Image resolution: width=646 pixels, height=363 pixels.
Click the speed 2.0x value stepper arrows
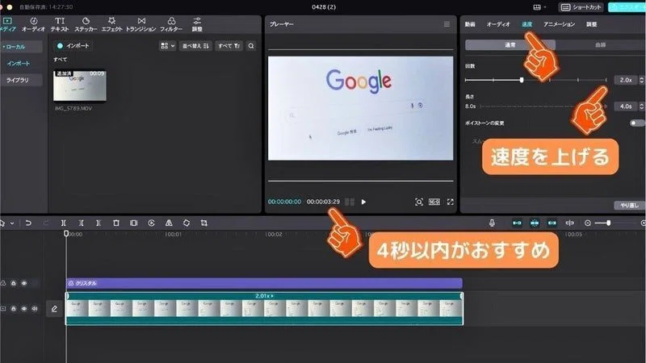tap(641, 80)
